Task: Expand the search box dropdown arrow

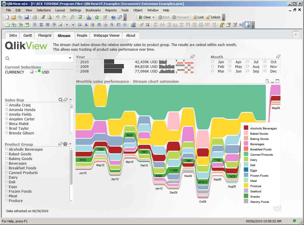Action: pyautogui.click(x=70, y=58)
